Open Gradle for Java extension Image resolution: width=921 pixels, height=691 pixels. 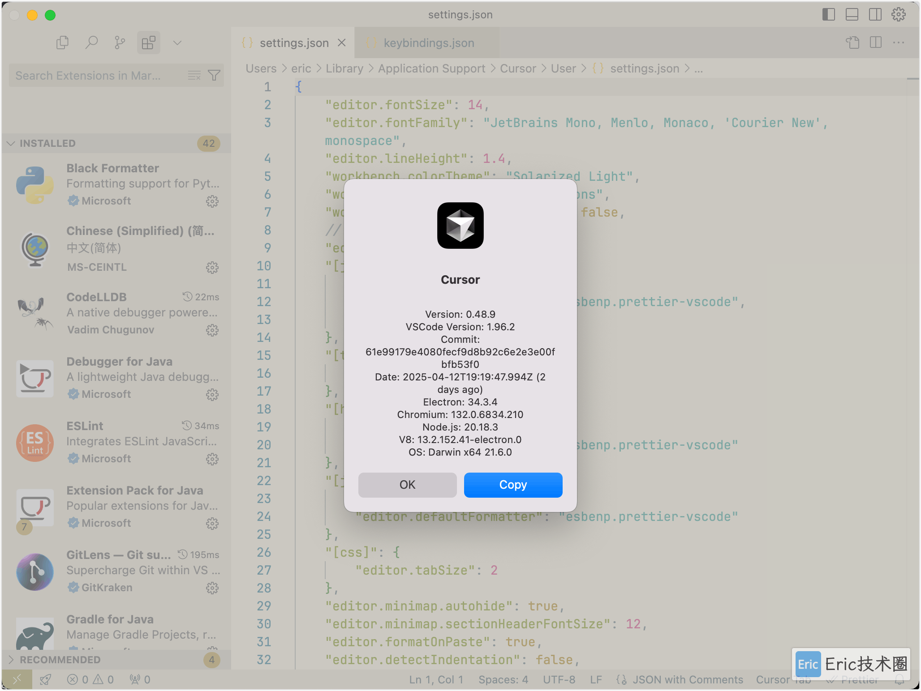coord(116,627)
